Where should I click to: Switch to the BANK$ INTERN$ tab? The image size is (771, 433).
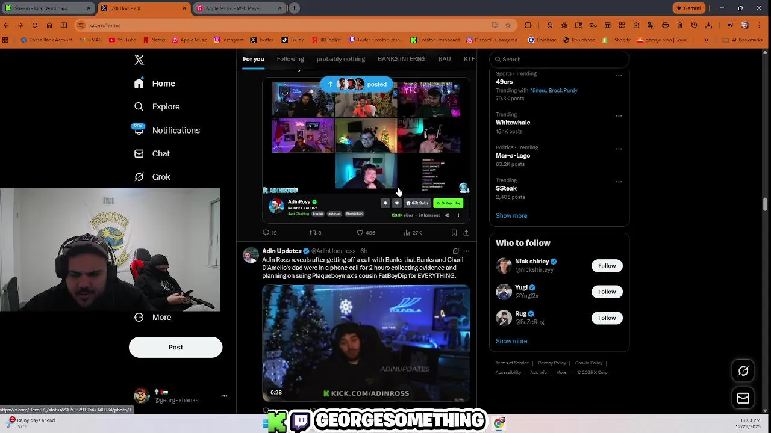tap(401, 59)
